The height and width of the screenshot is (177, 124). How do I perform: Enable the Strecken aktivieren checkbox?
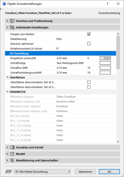89,44
